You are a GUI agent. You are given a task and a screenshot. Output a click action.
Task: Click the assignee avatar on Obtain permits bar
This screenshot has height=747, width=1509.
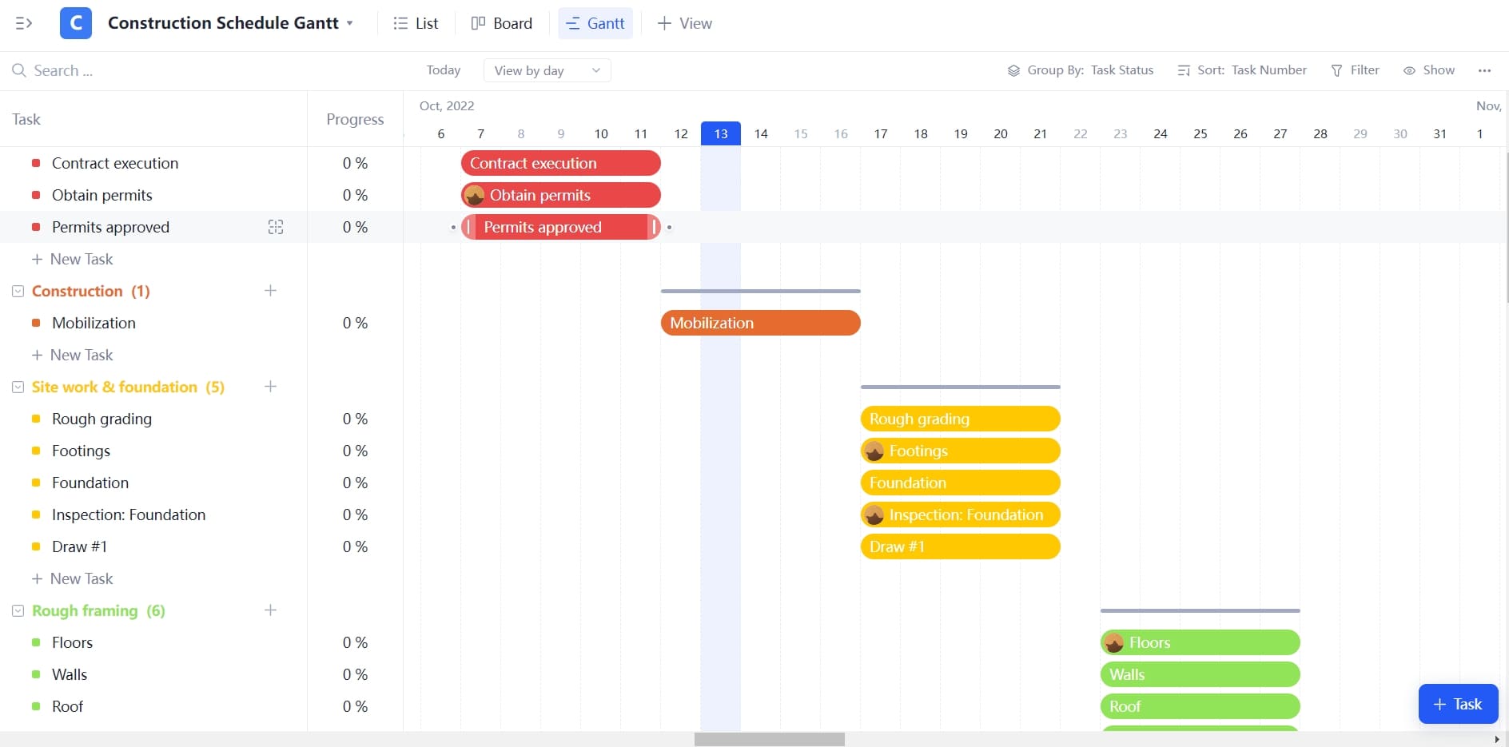tap(476, 195)
